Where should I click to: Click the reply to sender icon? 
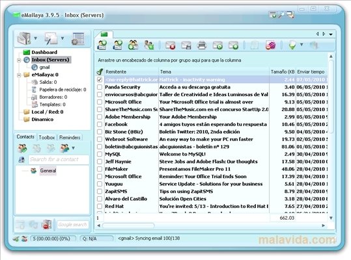(102, 45)
